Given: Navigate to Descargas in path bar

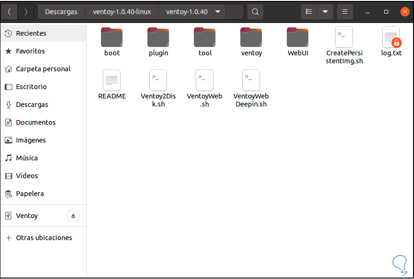Looking at the screenshot, I should 61,12.
